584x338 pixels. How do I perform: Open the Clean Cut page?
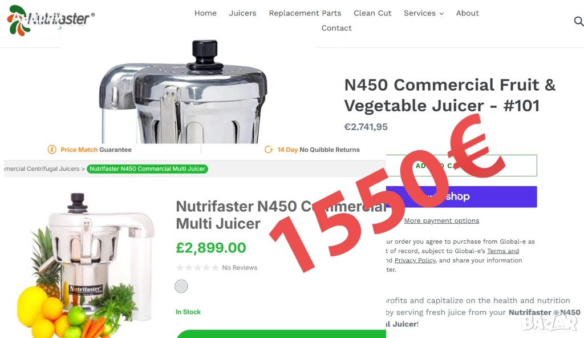click(372, 13)
